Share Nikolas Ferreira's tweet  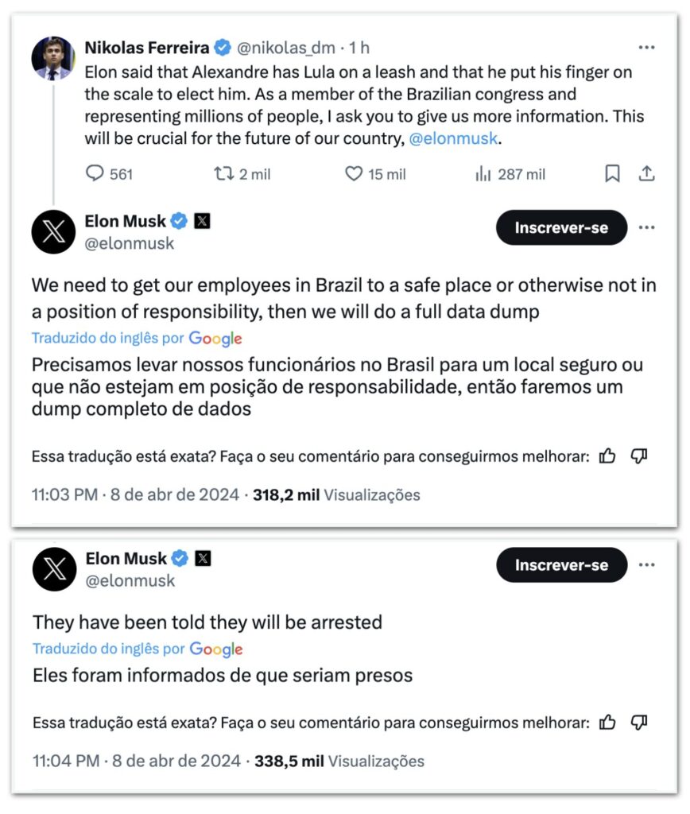646,173
